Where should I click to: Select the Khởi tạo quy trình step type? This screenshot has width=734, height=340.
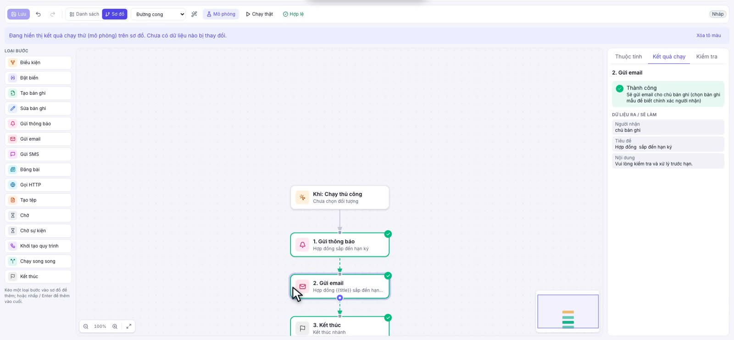point(38,246)
